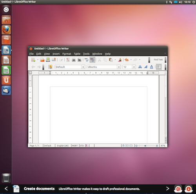This screenshot has width=196, height=194.
Task: Open LibreOffice Calc from the launcher
Action: (6, 70)
